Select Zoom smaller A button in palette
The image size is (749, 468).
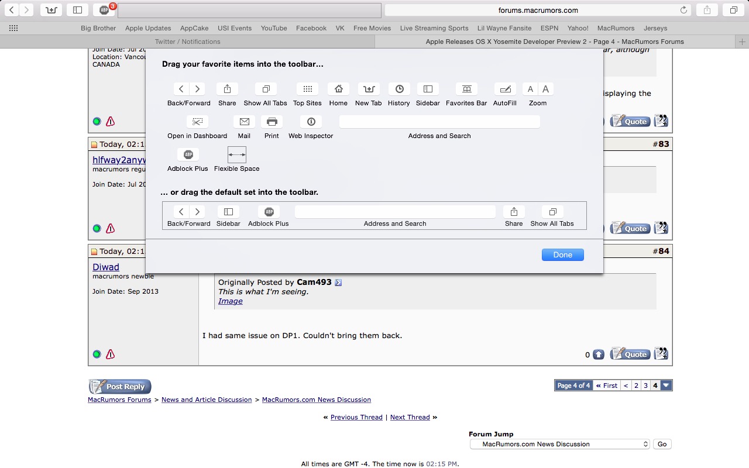pos(530,89)
